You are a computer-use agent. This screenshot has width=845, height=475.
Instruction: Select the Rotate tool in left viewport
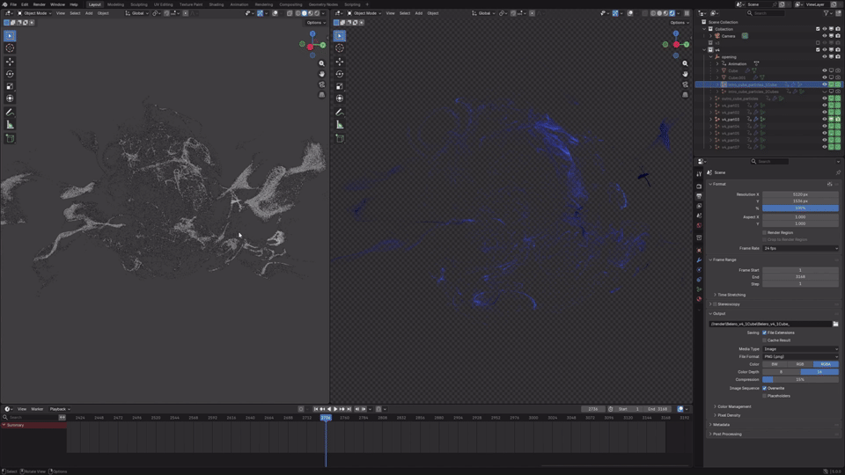coord(10,74)
